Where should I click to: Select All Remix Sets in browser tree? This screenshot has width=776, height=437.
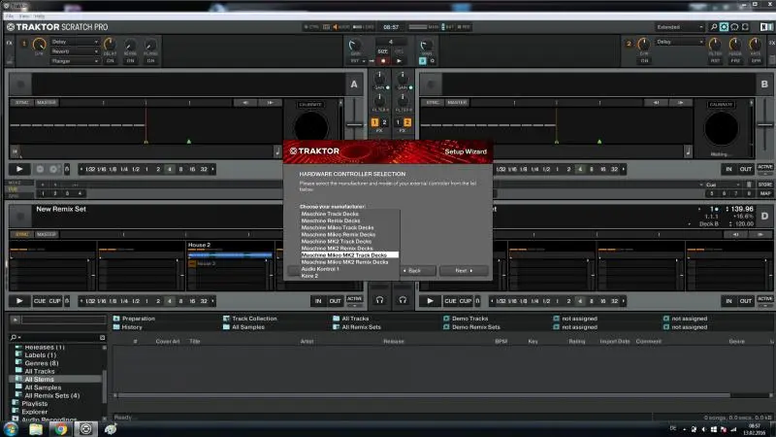click(51, 395)
